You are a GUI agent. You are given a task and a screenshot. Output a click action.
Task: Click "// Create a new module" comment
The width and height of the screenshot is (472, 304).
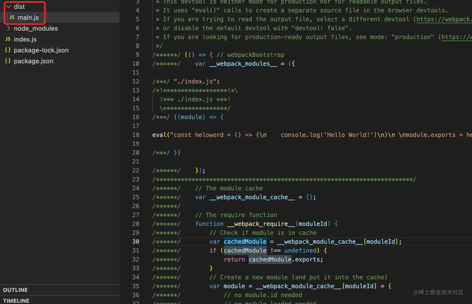pyautogui.click(x=298, y=277)
